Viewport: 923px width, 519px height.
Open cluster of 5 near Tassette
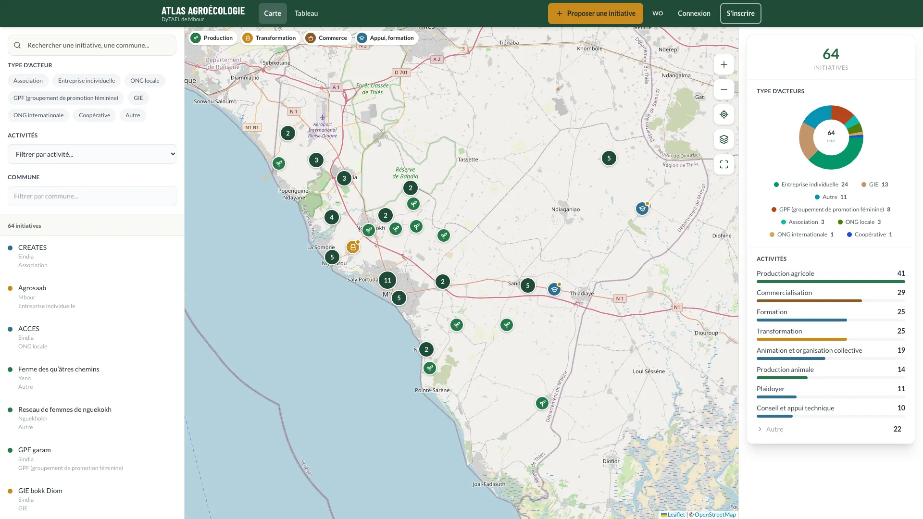[609, 158]
